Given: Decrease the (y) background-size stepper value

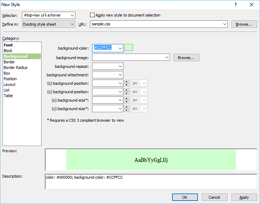Looking at the screenshot, I should pos(127,110).
